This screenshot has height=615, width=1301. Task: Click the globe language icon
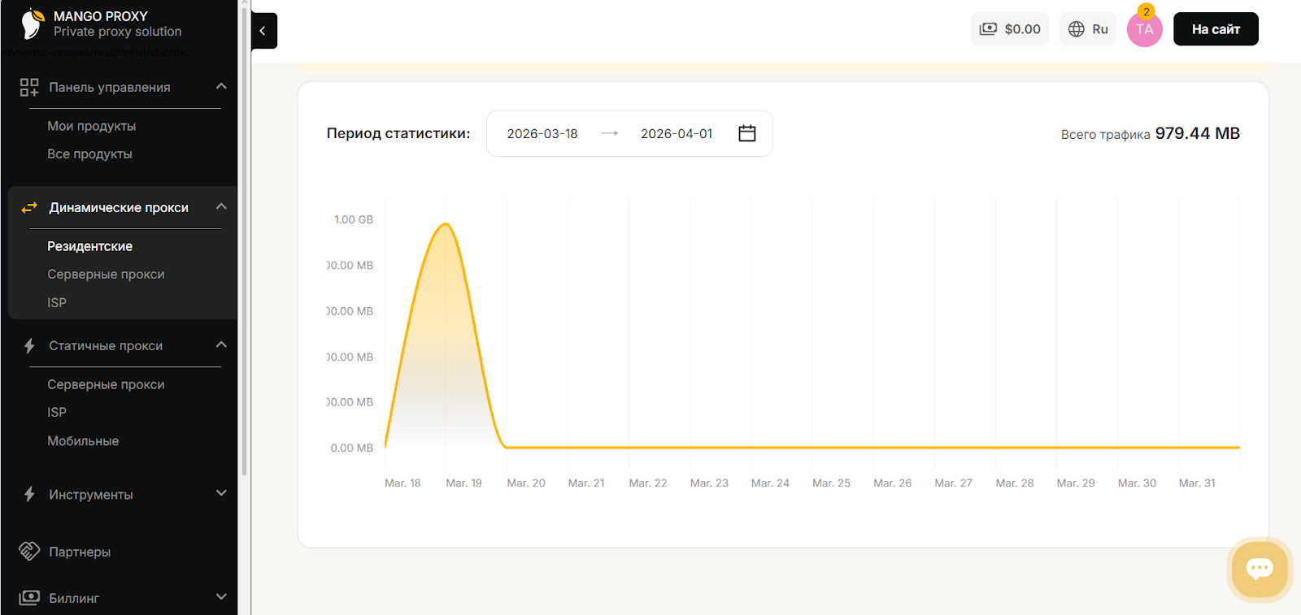(x=1077, y=29)
